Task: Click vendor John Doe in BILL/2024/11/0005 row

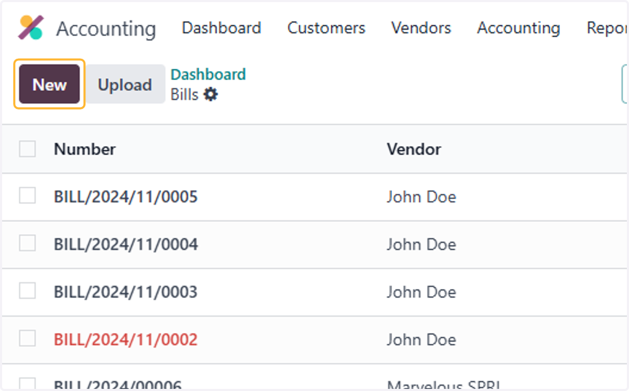Action: pos(421,197)
